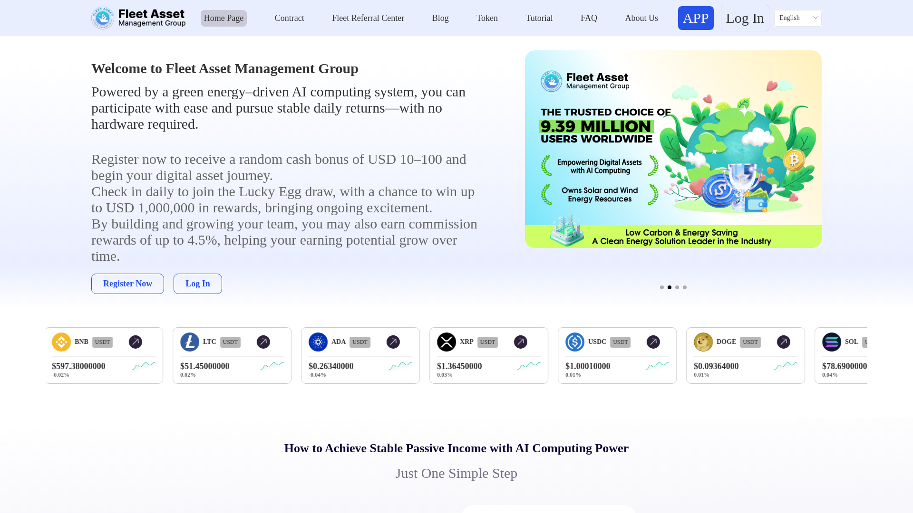
Task: Click the blue APP button
Action: click(x=696, y=18)
